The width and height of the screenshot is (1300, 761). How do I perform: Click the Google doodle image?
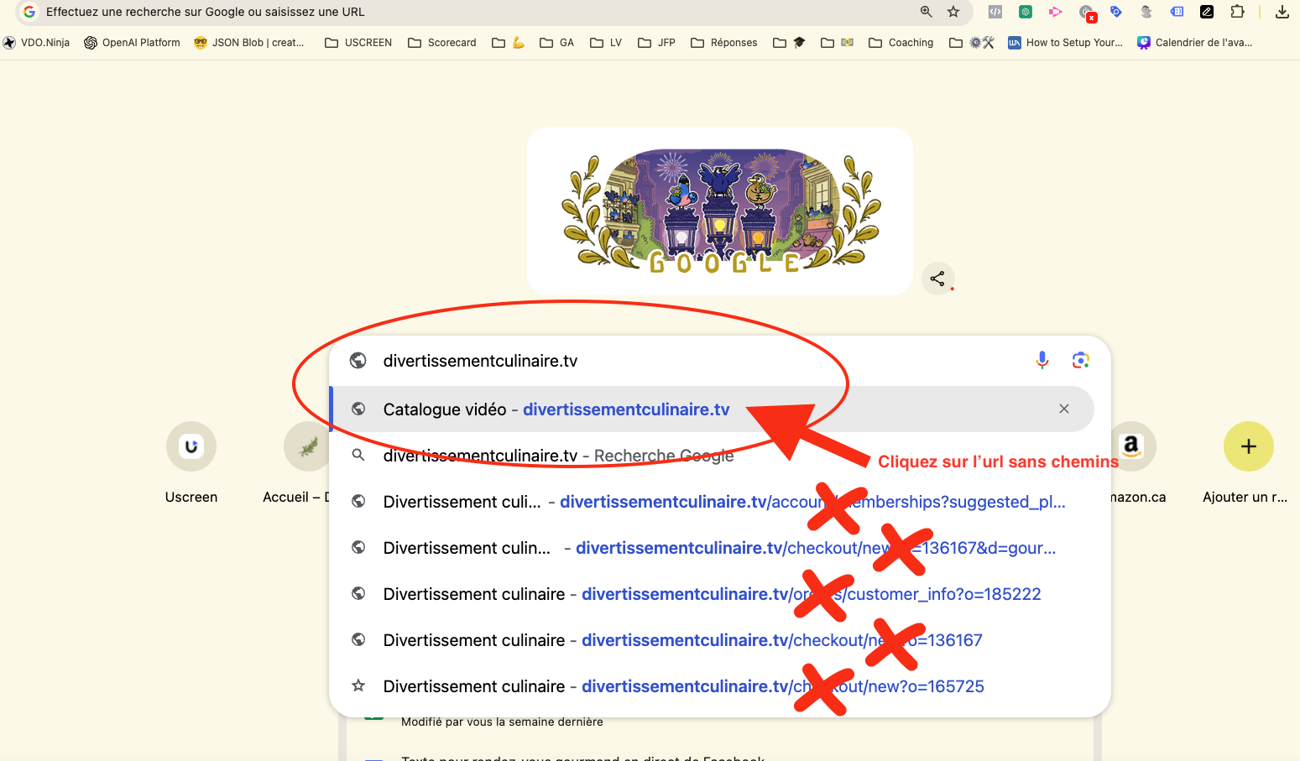pos(720,211)
